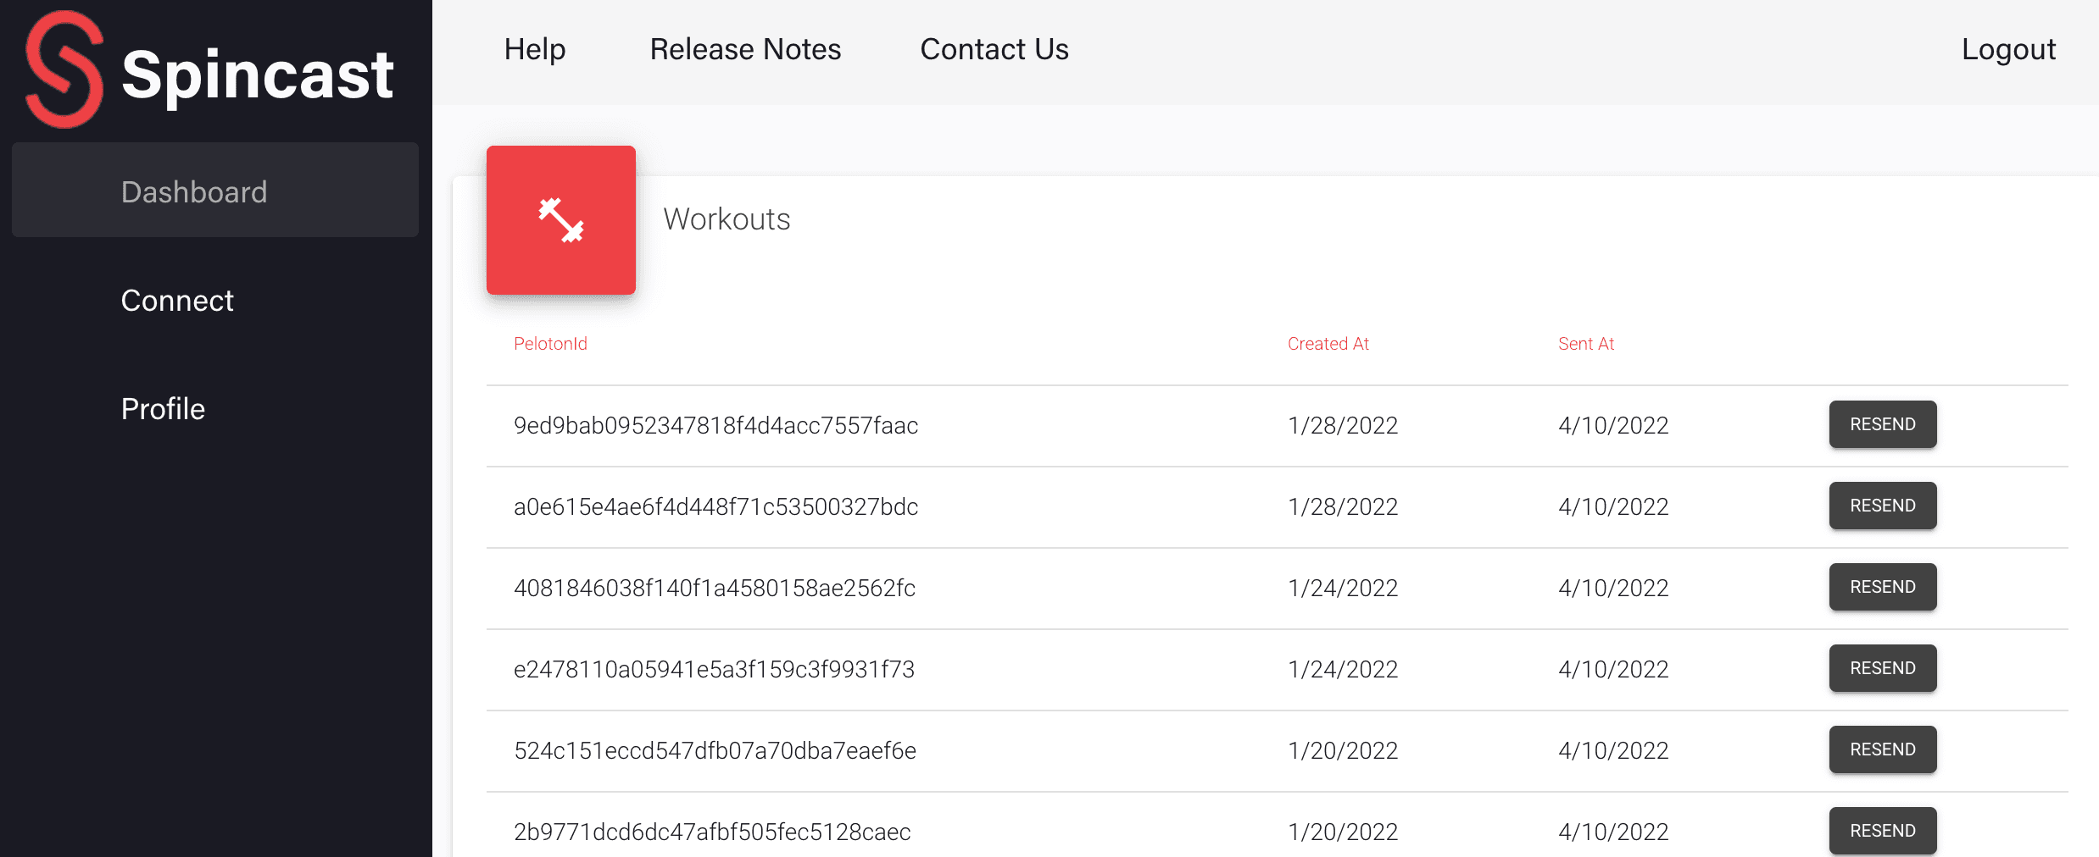This screenshot has width=2099, height=857.
Task: Log out using the Logout link
Action: tap(2008, 49)
